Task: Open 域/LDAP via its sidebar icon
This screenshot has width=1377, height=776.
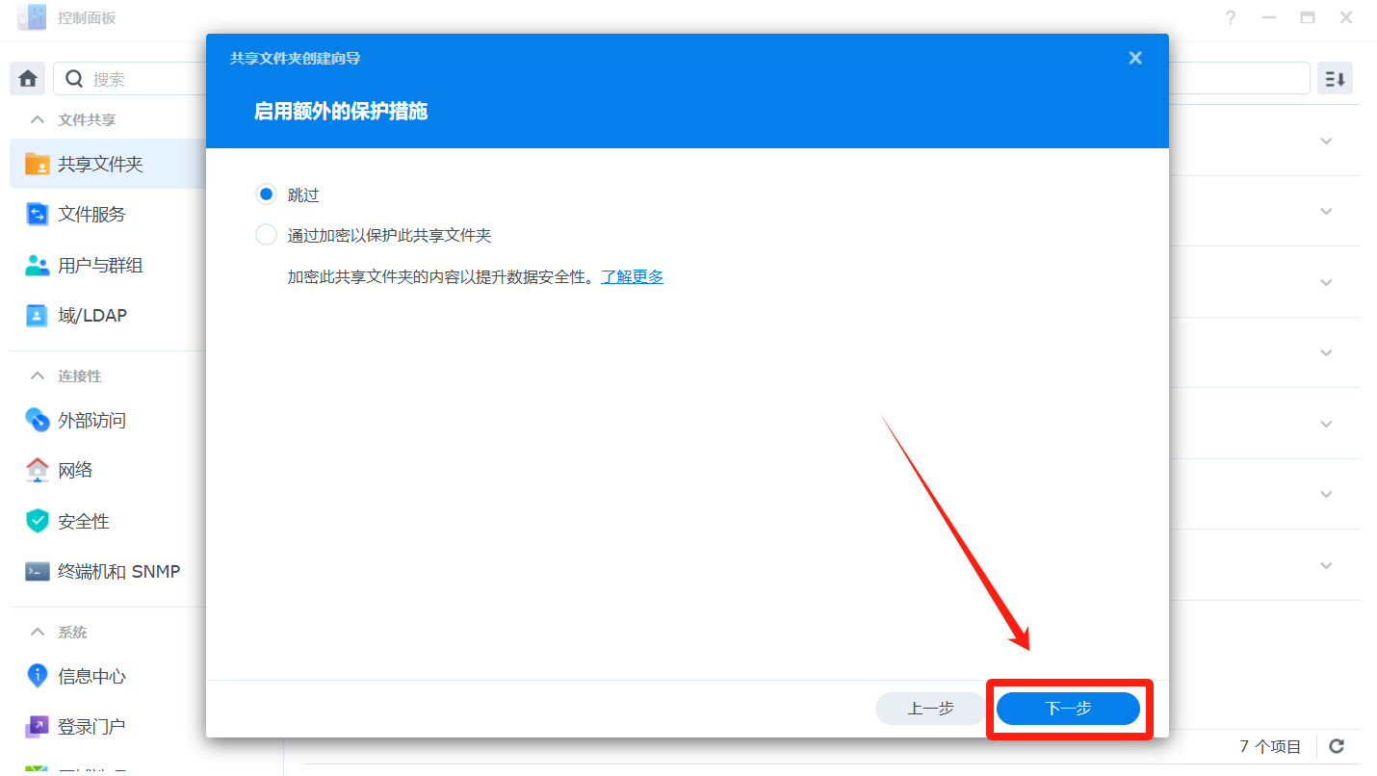Action: 37,315
